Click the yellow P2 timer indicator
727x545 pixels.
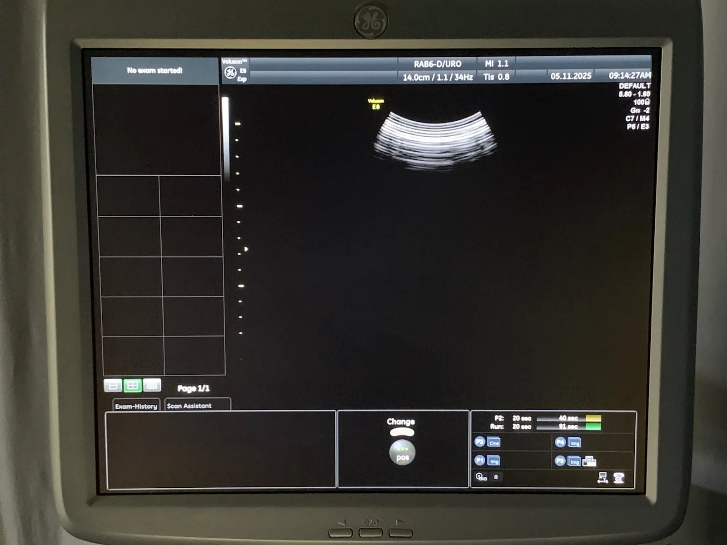[x=593, y=418]
